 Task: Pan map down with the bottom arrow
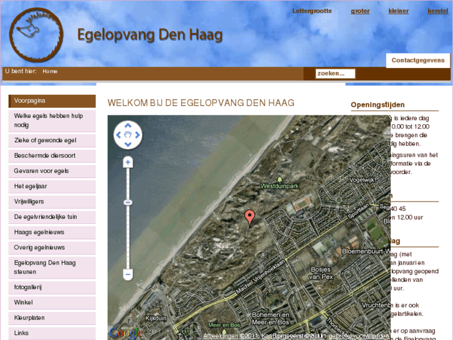[128, 145]
